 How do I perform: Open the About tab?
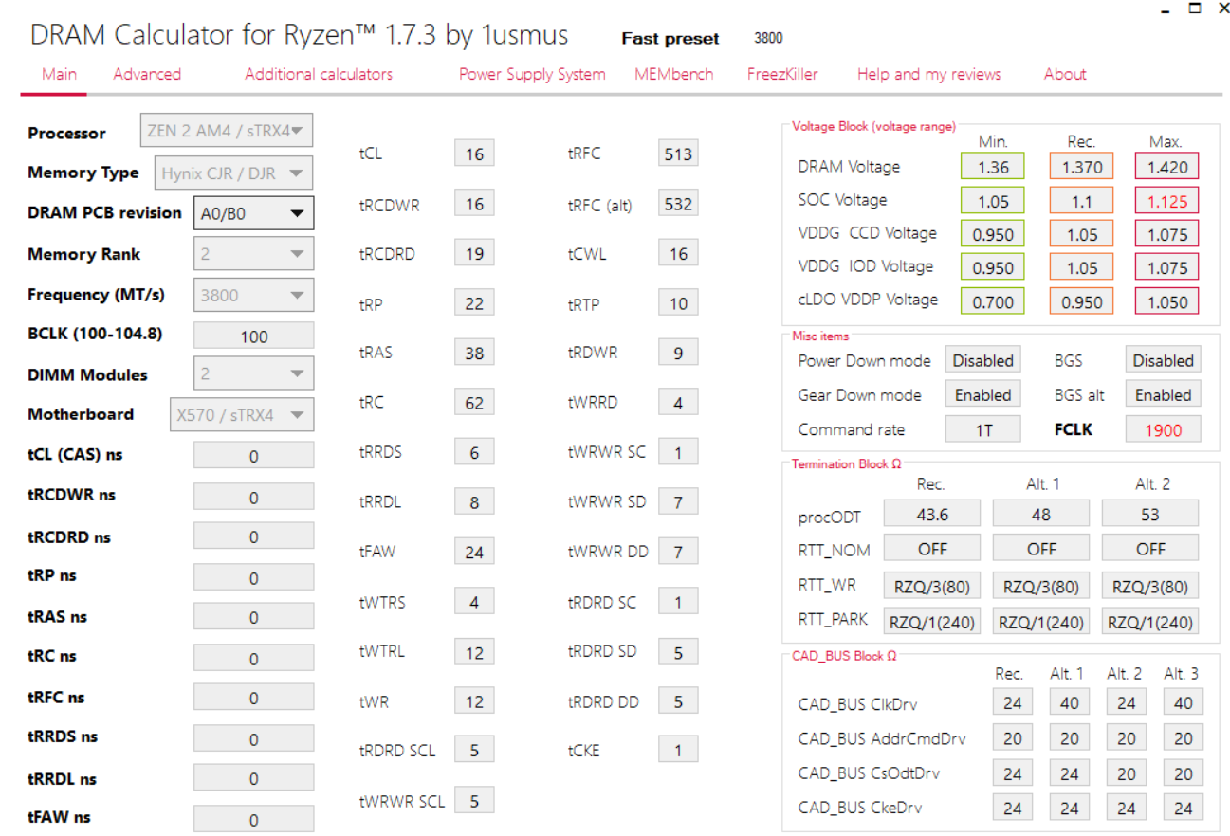[1065, 74]
